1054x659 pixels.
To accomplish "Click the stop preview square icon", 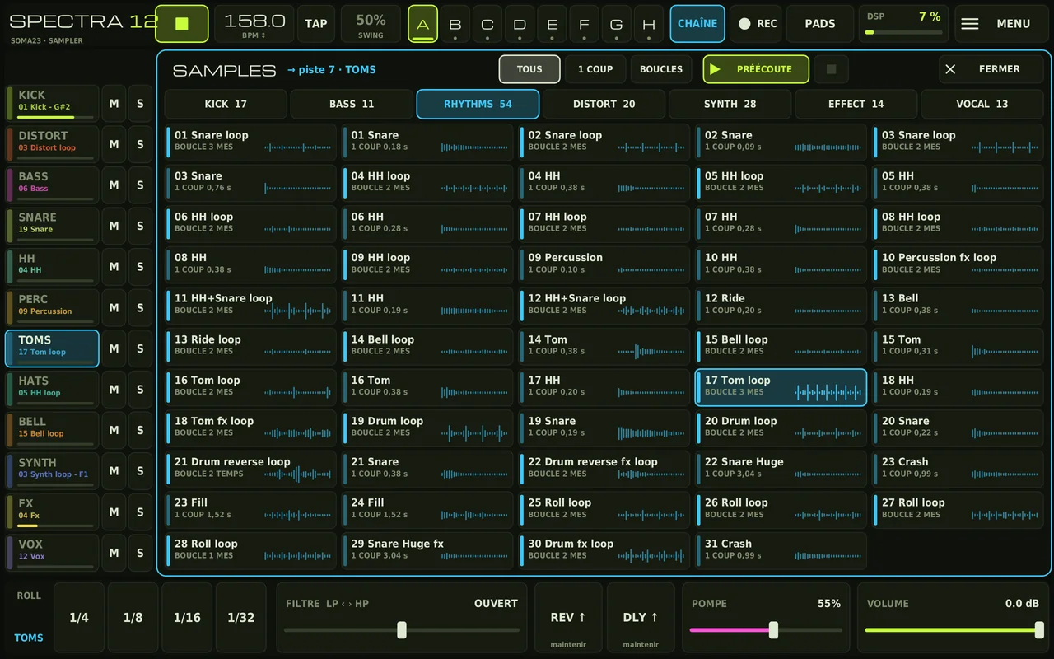I will [831, 69].
